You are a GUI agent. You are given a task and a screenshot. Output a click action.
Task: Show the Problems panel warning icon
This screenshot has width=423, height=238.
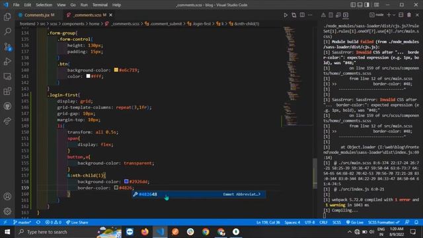point(323,15)
